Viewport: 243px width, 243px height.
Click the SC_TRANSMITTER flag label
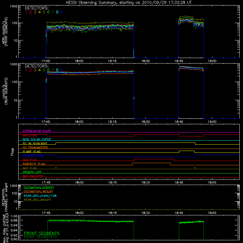pyautogui.click(x=35, y=148)
